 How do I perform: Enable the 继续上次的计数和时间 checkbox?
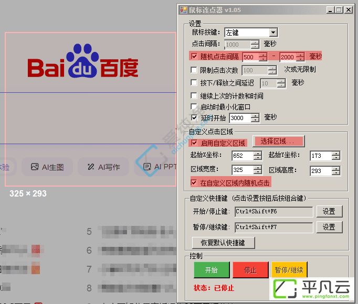pyautogui.click(x=194, y=95)
